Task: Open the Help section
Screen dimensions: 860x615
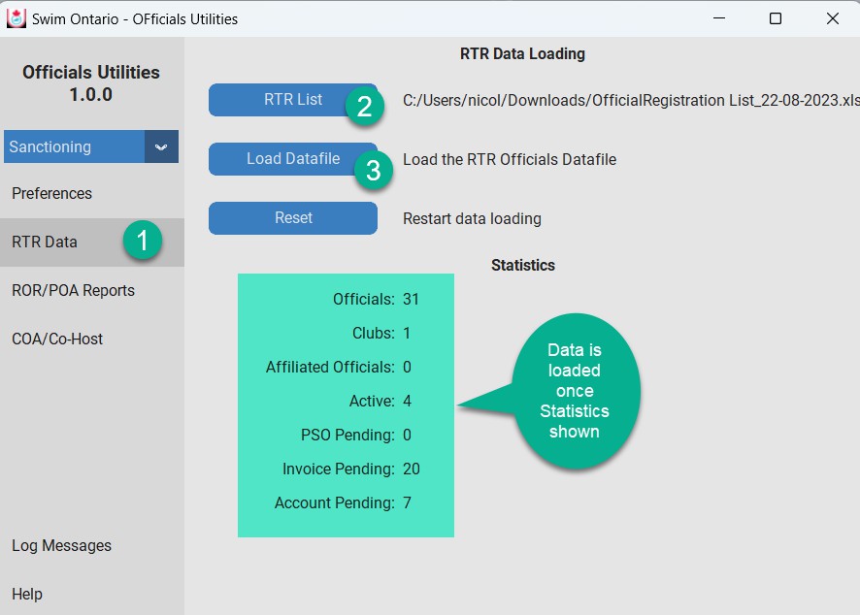Action: coord(28,594)
